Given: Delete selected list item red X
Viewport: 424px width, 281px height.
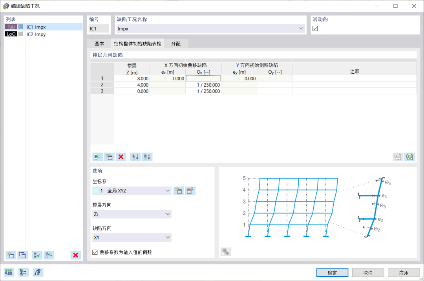Looking at the screenshot, I should 76,255.
